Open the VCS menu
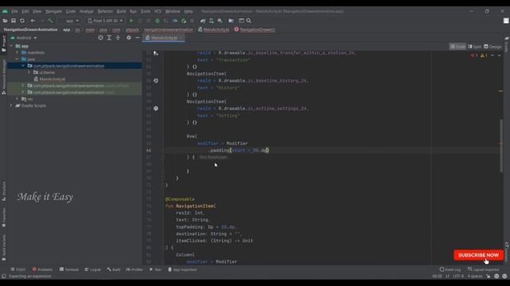The height and width of the screenshot is (286, 510). [158, 11]
